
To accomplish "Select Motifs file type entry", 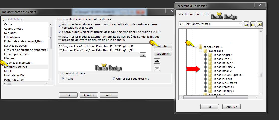I will click(x=8, y=71).
